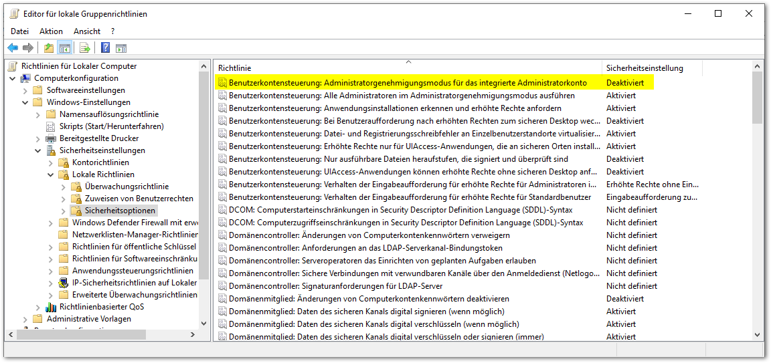Select the DCOM Computerstarteinschränkungen policy row
The height and width of the screenshot is (363, 771).
pyautogui.click(x=400, y=210)
